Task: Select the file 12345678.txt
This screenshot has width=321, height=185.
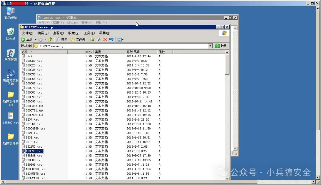Action: (35, 174)
